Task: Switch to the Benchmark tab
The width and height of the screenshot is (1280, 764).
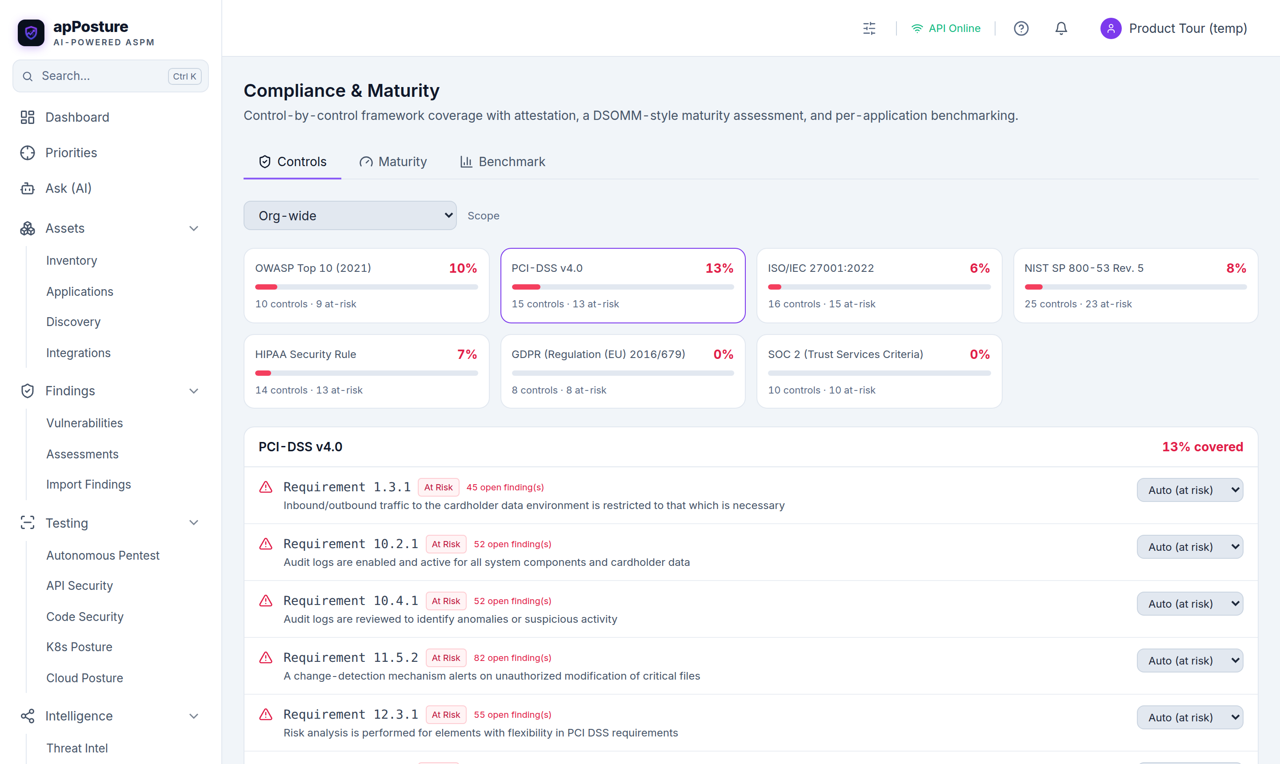Action: pyautogui.click(x=502, y=162)
